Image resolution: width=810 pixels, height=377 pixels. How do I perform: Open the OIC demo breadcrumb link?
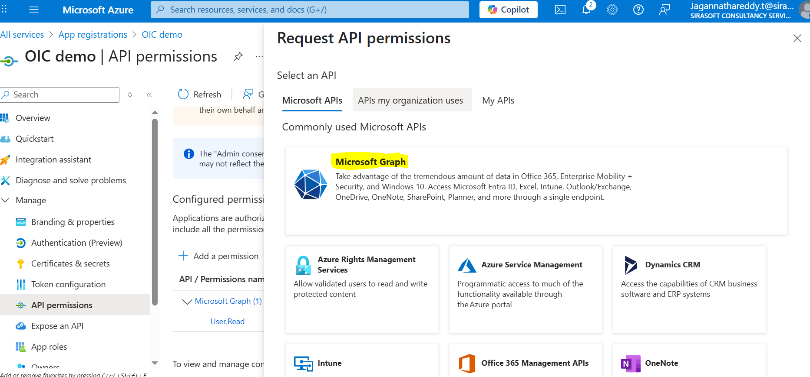(x=162, y=35)
